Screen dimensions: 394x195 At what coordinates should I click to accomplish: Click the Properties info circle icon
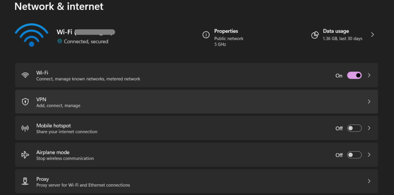206,35
